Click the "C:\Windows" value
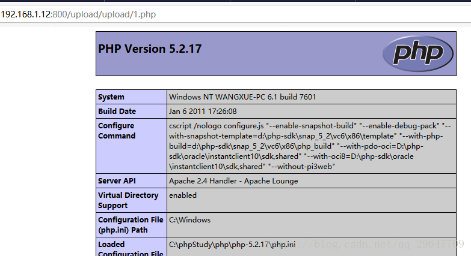Screen dimensions: 471x256 [x=189, y=220]
